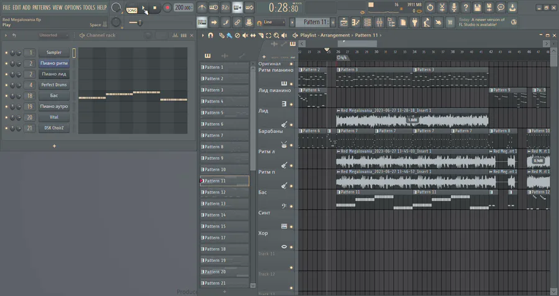Toggle loop recording icon
The height and width of the screenshot is (296, 559).
tap(249, 7)
